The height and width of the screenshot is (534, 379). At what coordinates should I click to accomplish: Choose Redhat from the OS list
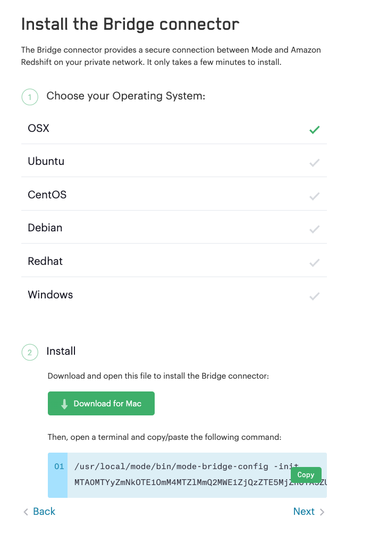pos(45,261)
